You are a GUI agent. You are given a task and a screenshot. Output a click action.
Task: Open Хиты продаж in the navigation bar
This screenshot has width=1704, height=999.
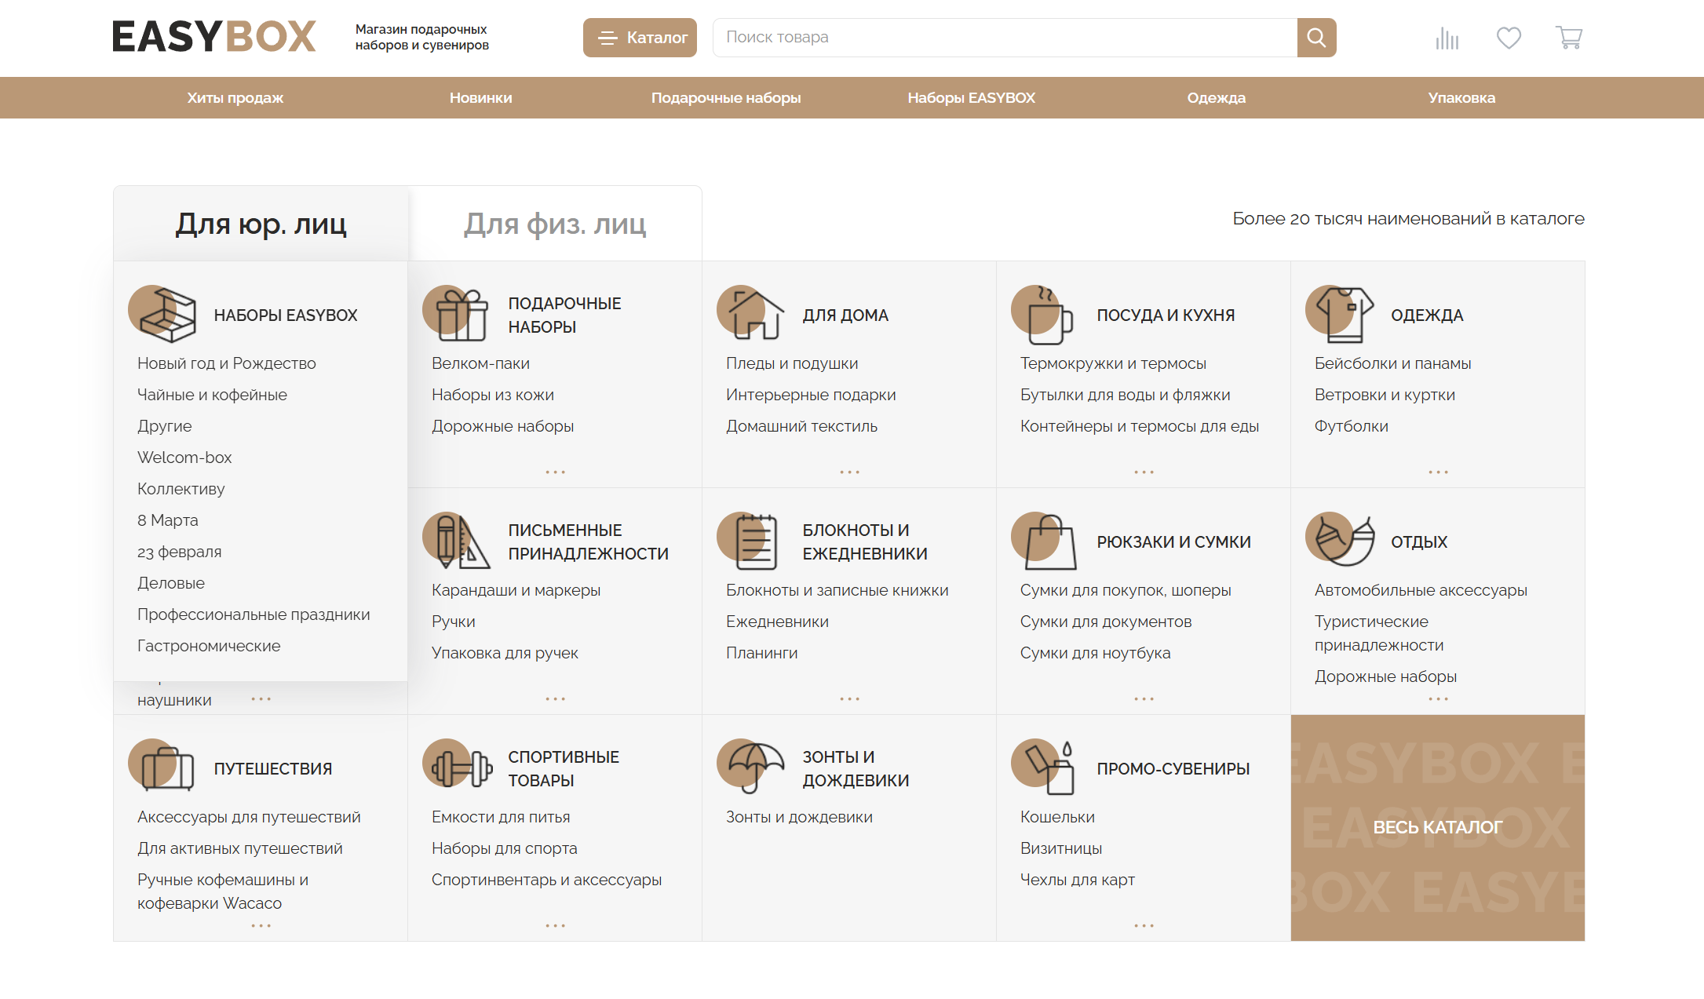pos(235,98)
